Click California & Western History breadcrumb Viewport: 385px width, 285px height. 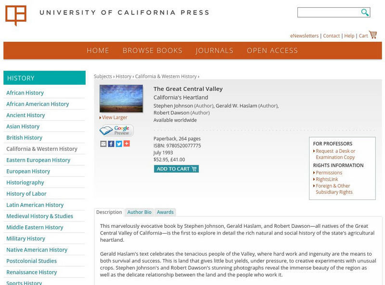click(166, 76)
